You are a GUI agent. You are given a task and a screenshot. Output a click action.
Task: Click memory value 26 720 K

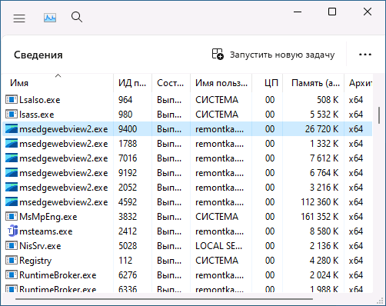coord(321,129)
